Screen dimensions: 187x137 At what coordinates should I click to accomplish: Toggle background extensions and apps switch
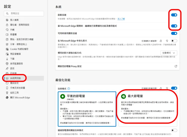tap(174, 26)
